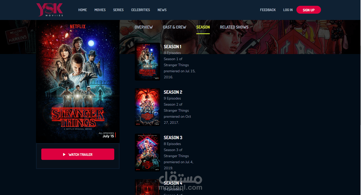Click the 'premiered on Oct' text
The image size is (361, 195).
(177, 117)
